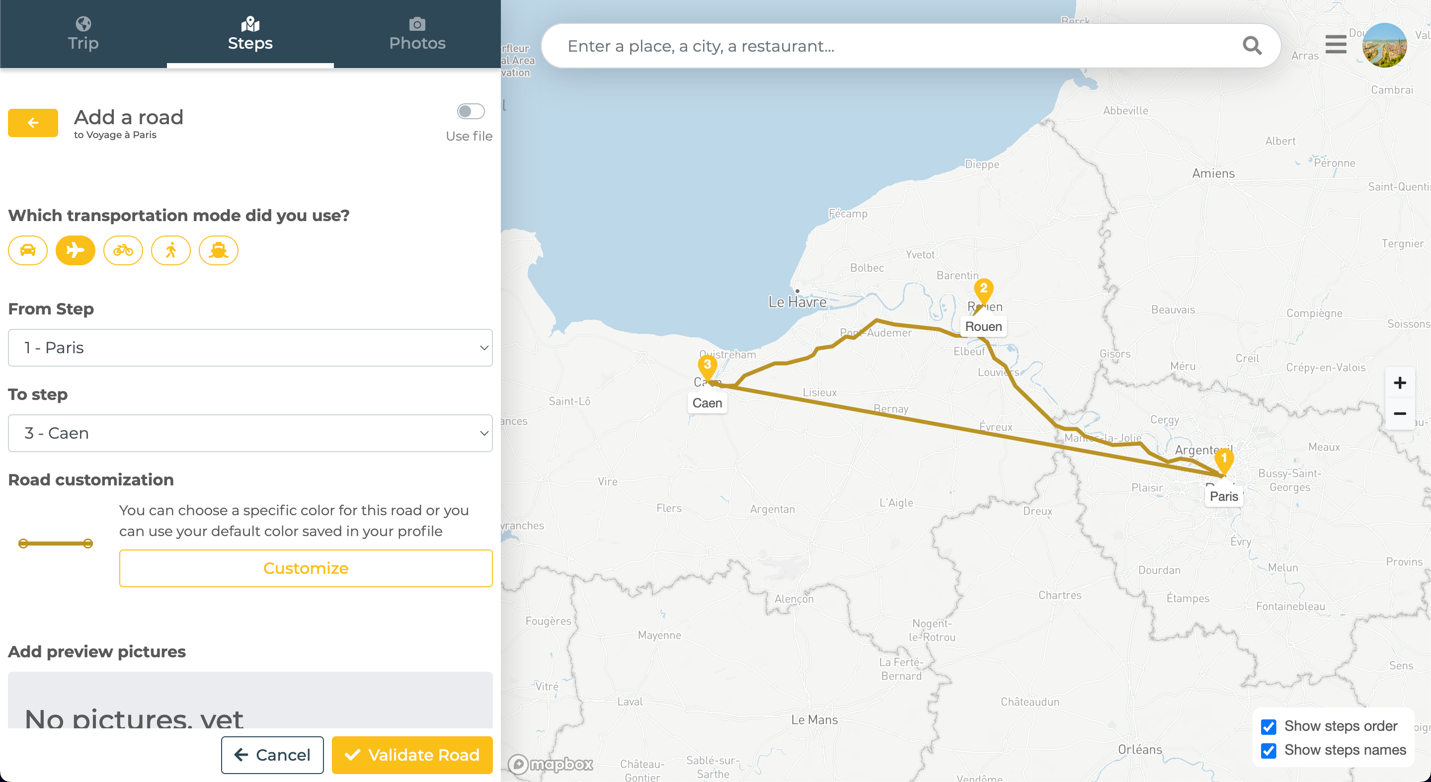The image size is (1431, 782).
Task: Open the To step dropdown
Action: 250,433
